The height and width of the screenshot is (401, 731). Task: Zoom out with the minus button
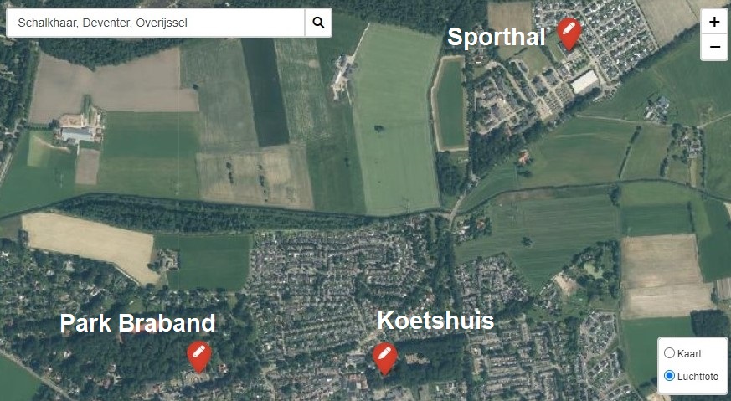(714, 47)
